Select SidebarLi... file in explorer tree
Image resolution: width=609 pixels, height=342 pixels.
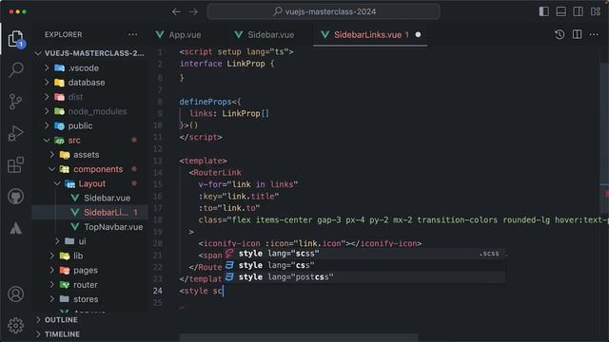(x=90, y=212)
